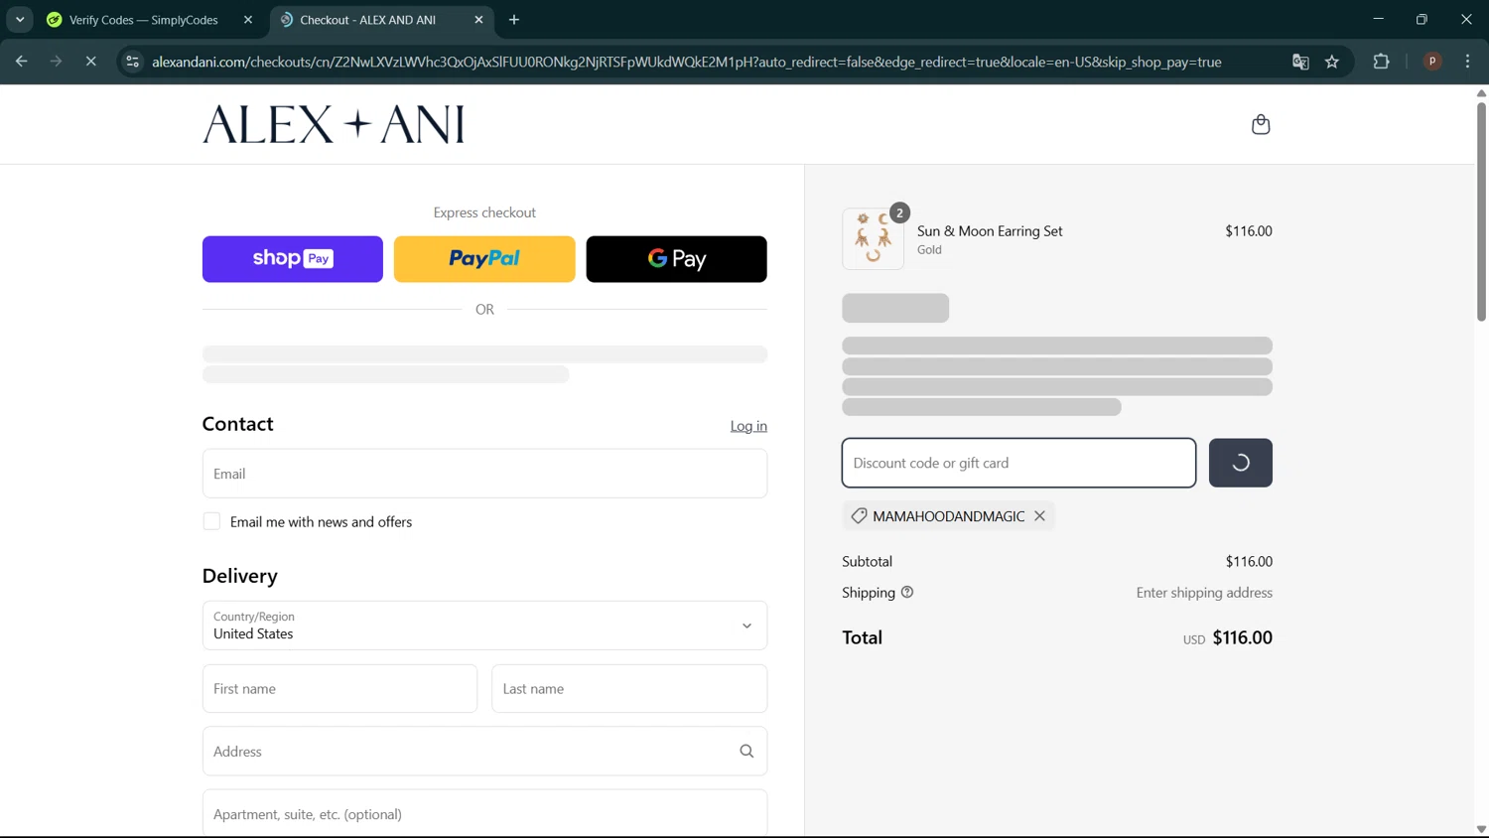The height and width of the screenshot is (838, 1489).
Task: Open Chrome's three-dot menu
Action: [1467, 62]
